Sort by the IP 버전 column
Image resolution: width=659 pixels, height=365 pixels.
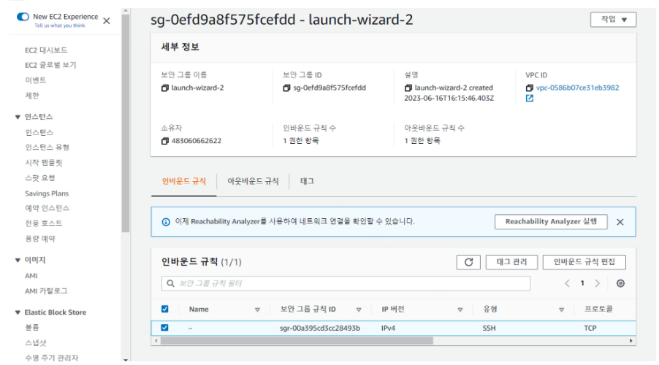click(460, 310)
